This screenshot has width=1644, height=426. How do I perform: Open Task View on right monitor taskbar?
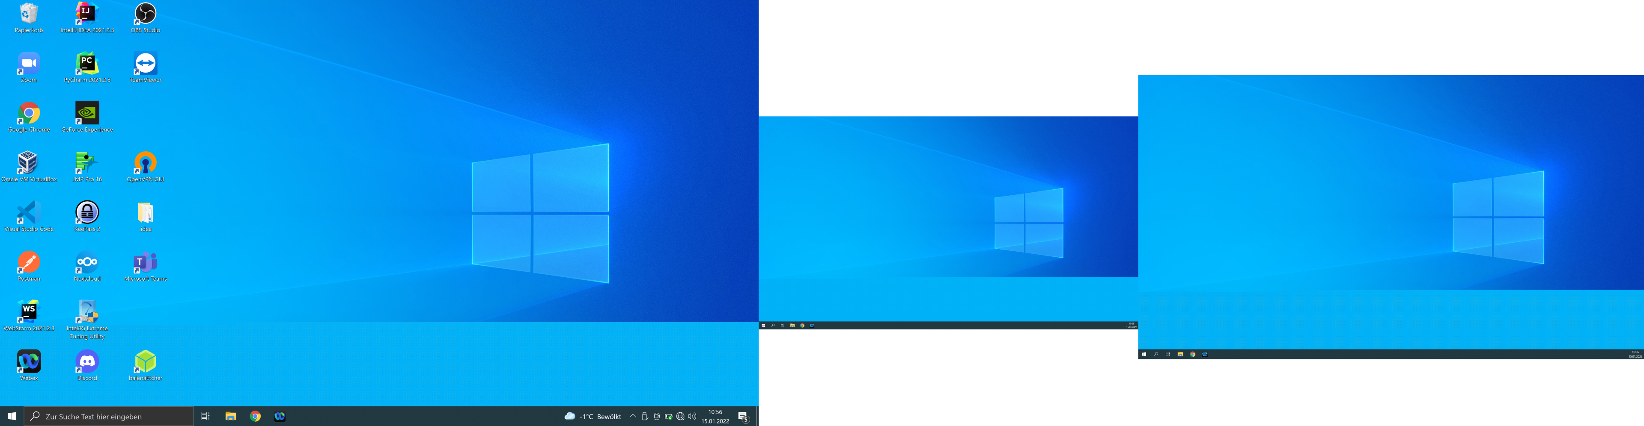coord(1168,354)
